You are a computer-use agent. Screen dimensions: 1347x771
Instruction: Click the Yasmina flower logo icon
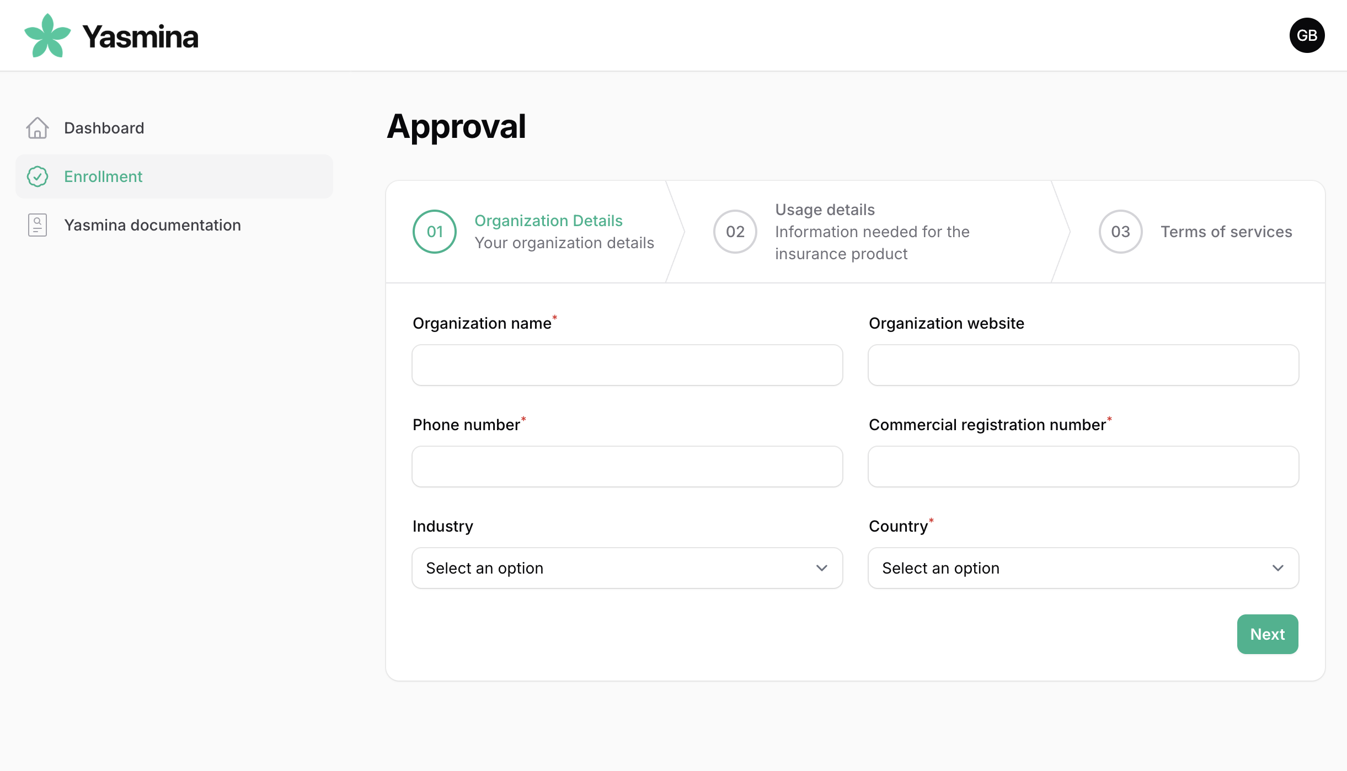coord(47,36)
